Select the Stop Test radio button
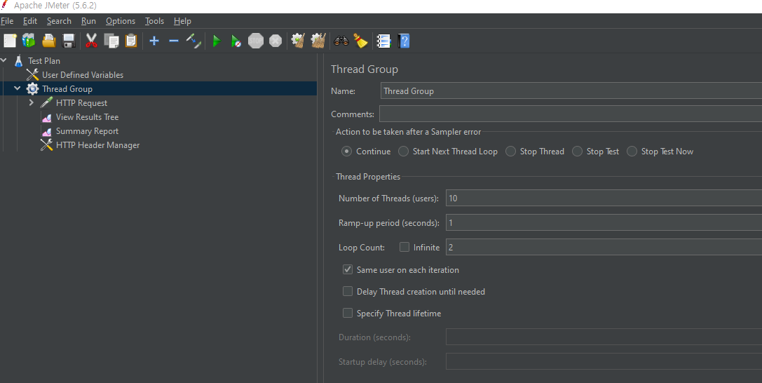The width and height of the screenshot is (762, 383). tap(577, 151)
